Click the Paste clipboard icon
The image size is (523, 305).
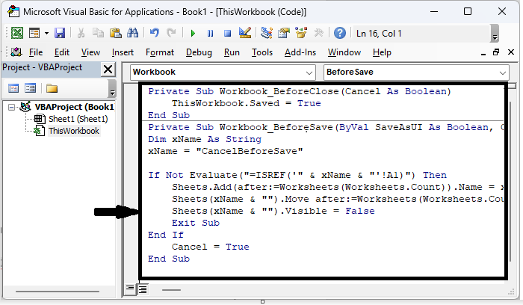point(115,33)
